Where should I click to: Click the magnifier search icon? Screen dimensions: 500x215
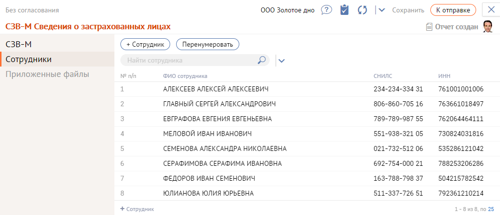pyautogui.click(x=262, y=60)
